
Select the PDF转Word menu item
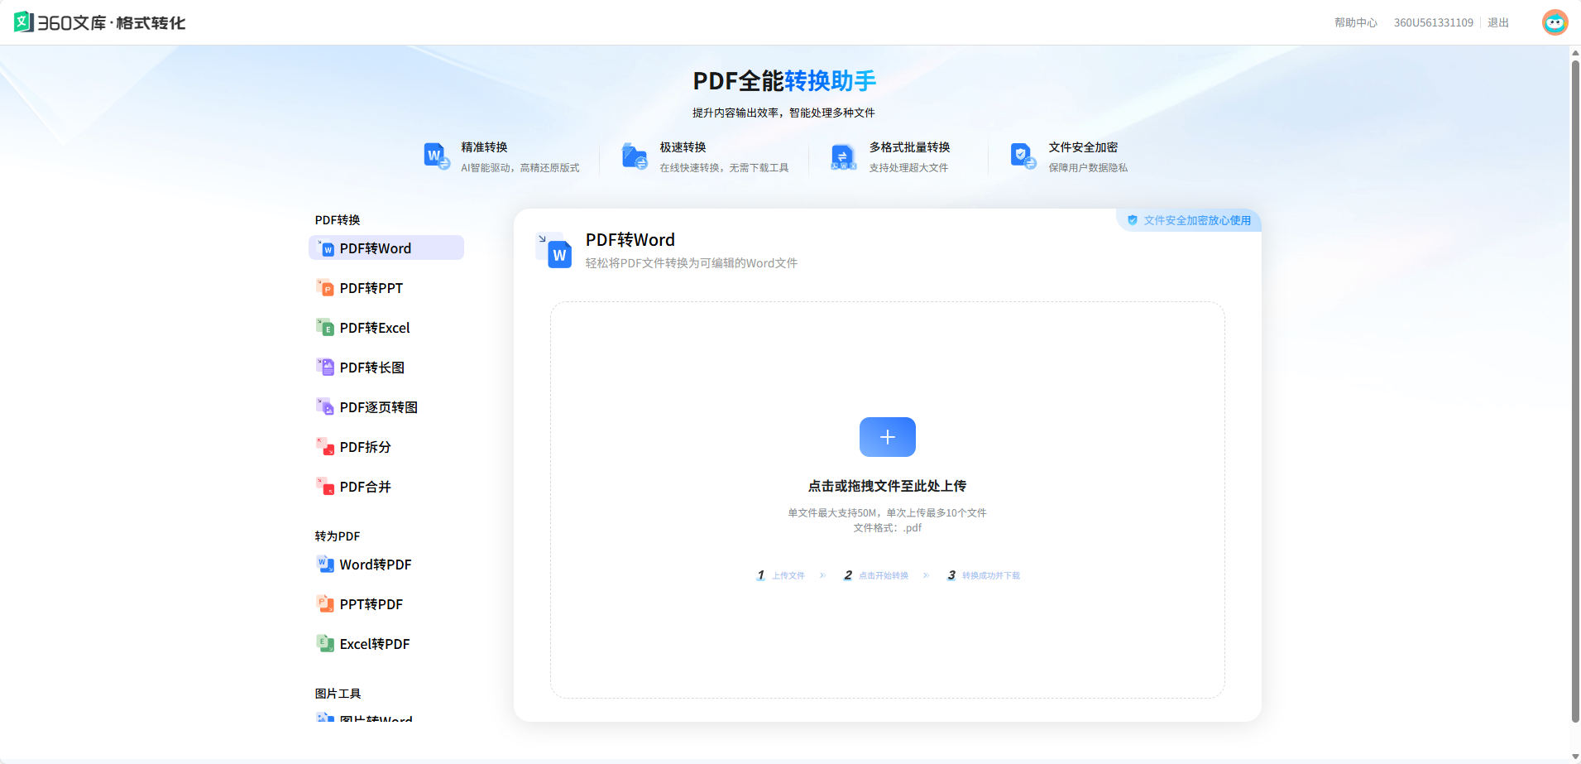[386, 248]
